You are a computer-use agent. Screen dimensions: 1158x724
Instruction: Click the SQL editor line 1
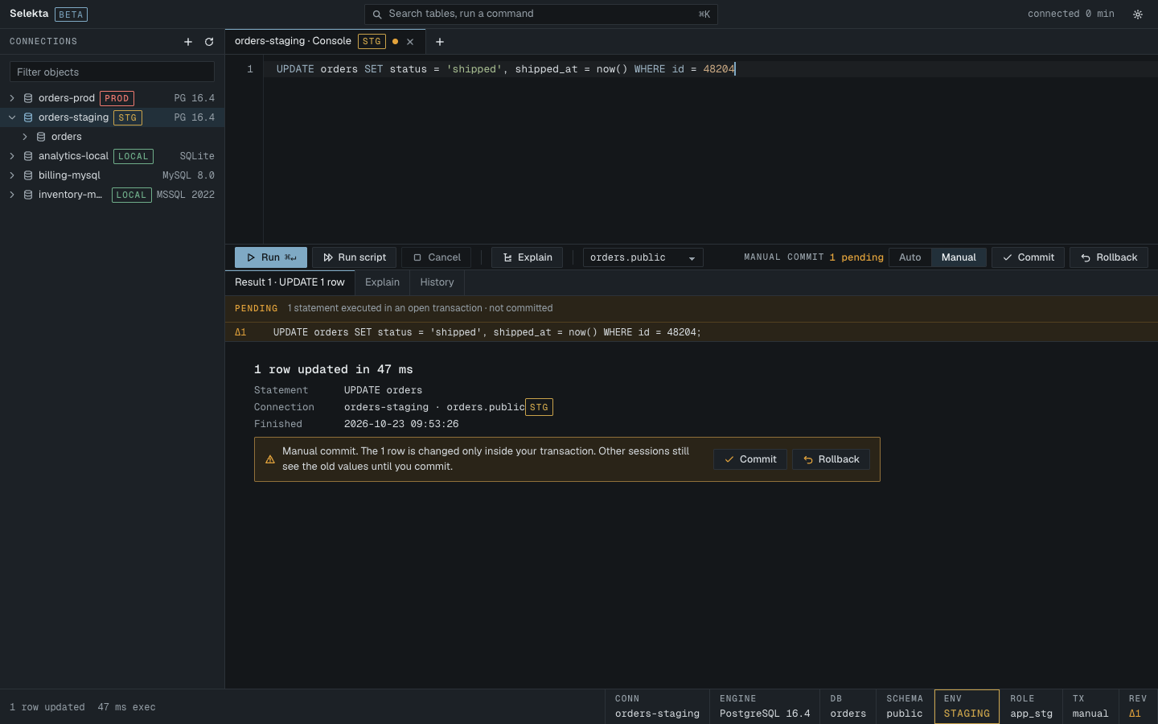coord(711,69)
